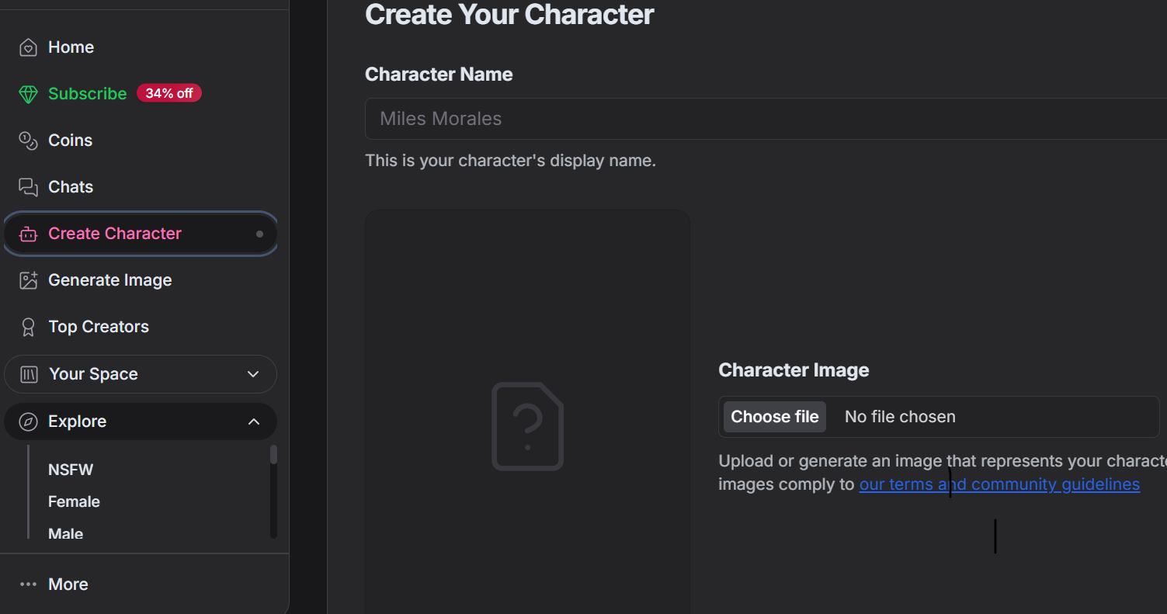The image size is (1167, 614).
Task: Open Top Creators page
Action: click(x=99, y=327)
